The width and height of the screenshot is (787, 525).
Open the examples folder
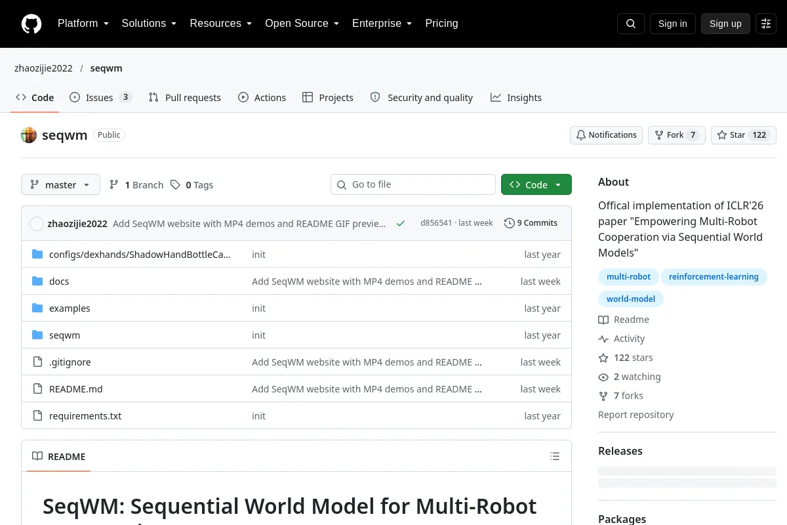click(70, 308)
